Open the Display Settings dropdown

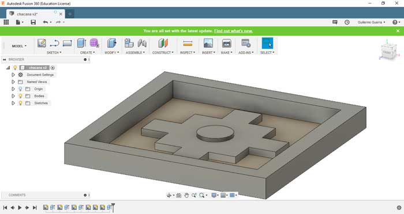[x=214, y=195]
